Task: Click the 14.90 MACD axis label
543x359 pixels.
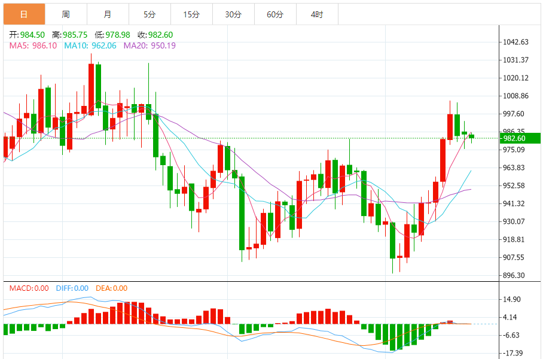Action: coord(512,299)
